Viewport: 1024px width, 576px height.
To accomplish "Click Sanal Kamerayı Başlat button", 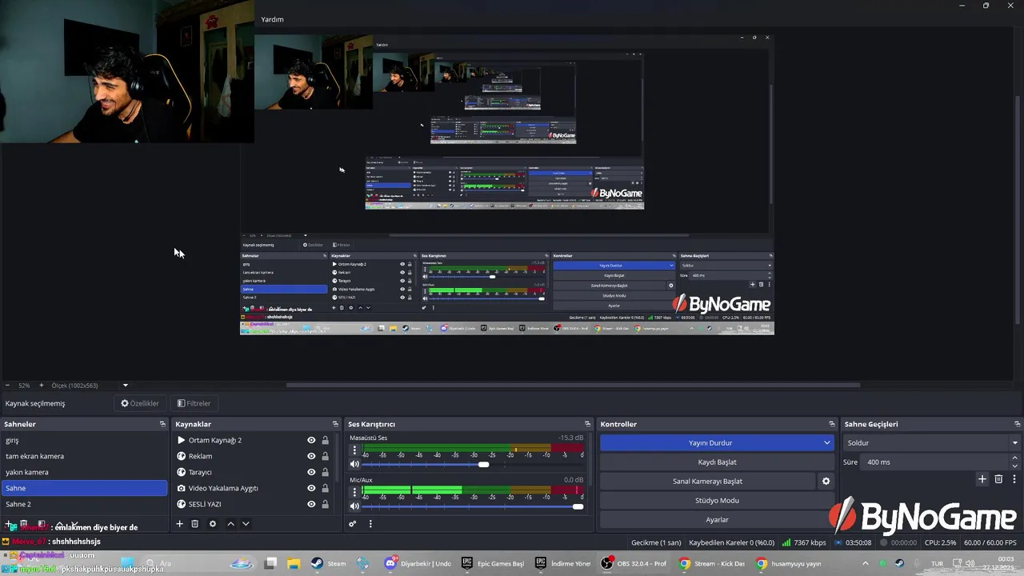I will 707,482.
